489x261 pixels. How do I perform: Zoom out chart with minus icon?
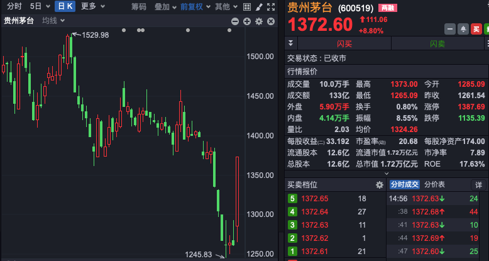[235, 21]
